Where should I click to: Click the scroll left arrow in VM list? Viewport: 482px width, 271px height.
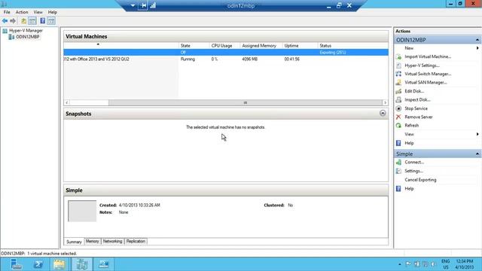67,102
